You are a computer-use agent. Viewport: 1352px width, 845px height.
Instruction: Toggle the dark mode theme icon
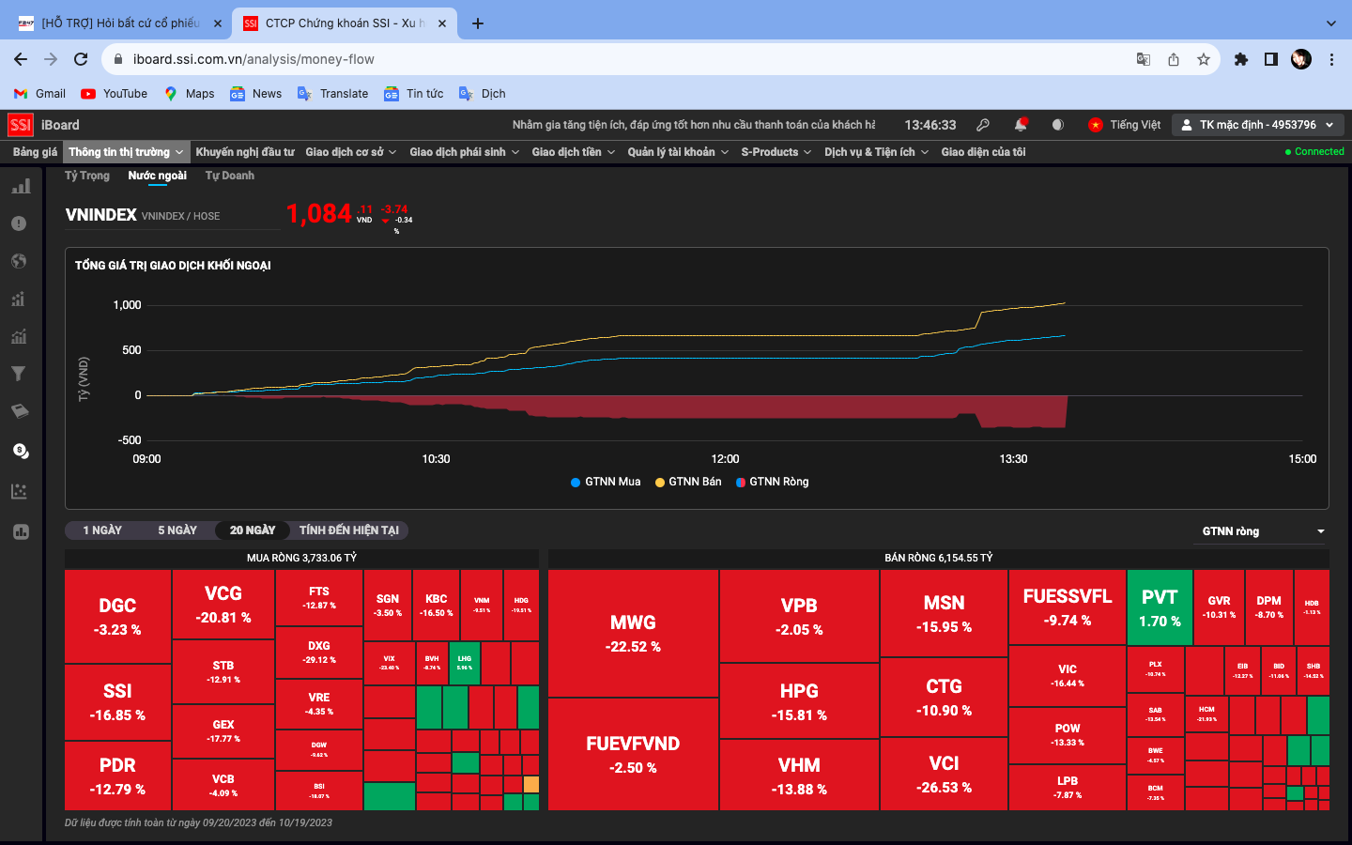point(1058,125)
